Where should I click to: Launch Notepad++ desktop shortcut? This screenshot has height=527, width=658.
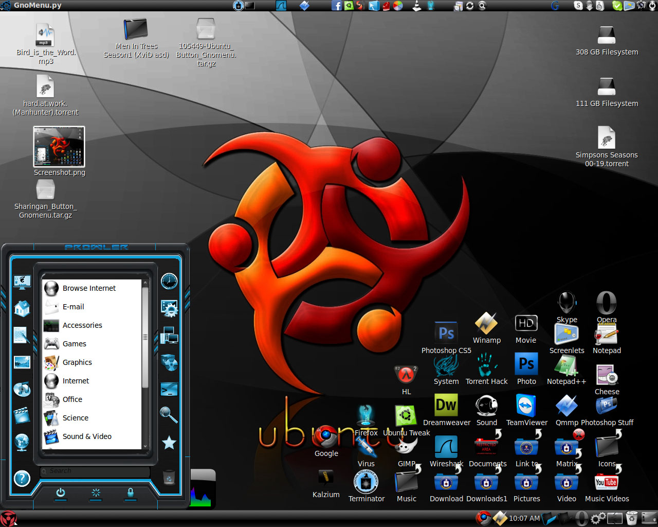pyautogui.click(x=566, y=369)
